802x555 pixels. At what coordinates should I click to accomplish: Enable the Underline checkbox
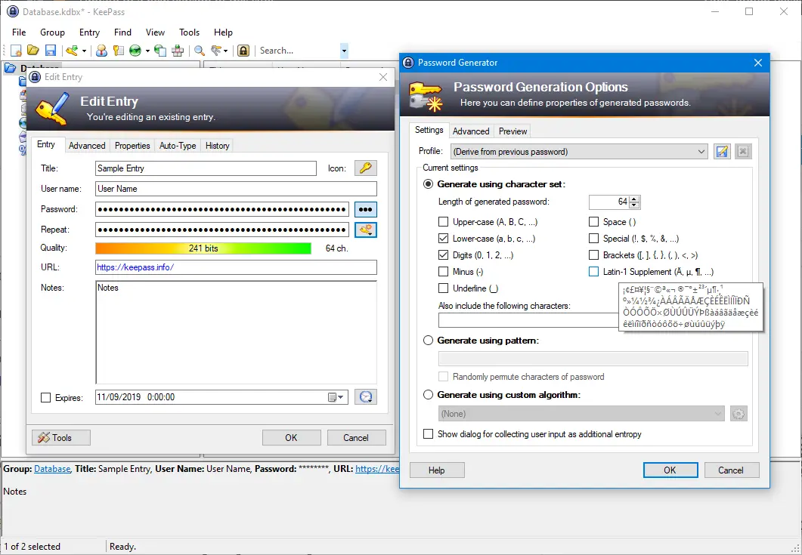[444, 288]
